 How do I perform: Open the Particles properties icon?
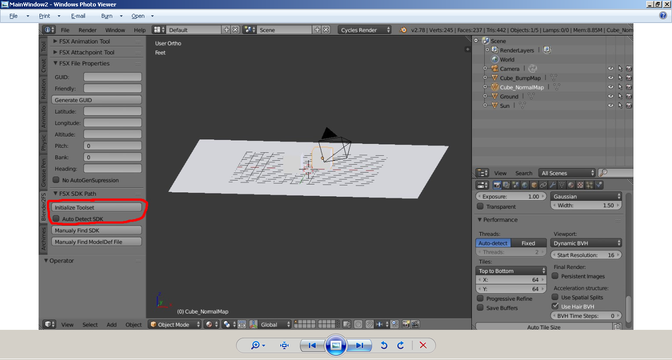(589, 184)
